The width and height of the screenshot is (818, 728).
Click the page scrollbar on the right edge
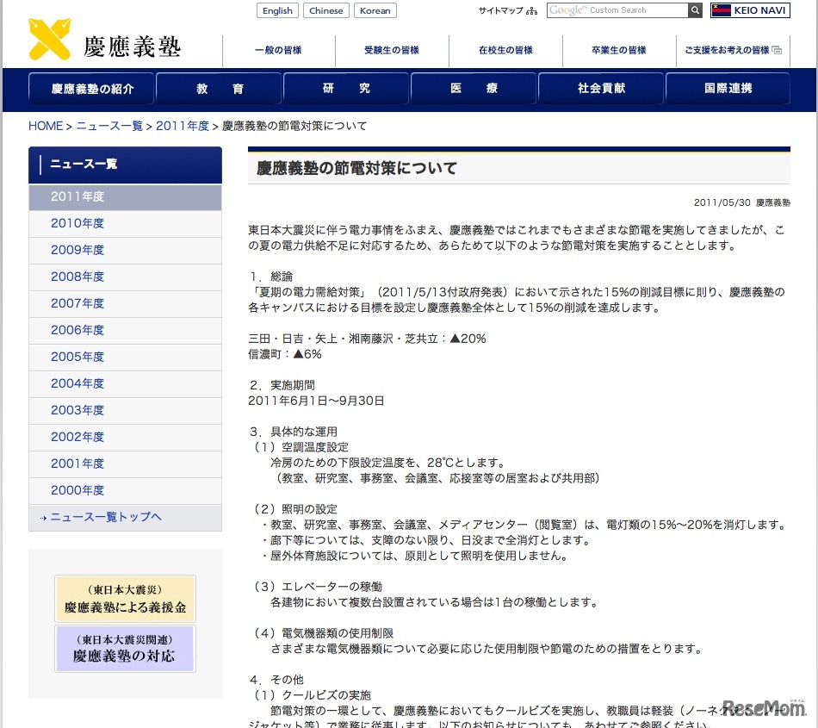[813, 362]
